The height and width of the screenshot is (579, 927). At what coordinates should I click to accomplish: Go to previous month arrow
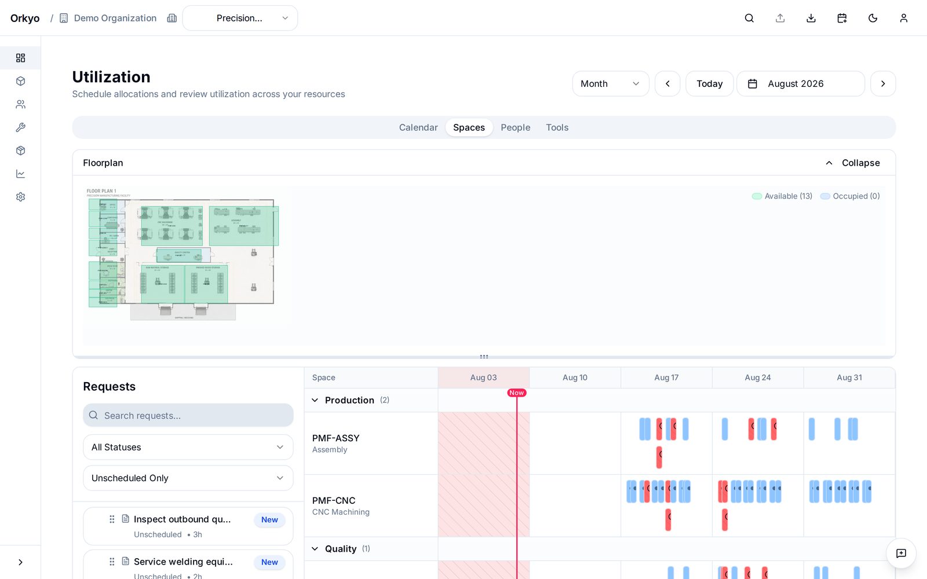tap(667, 83)
